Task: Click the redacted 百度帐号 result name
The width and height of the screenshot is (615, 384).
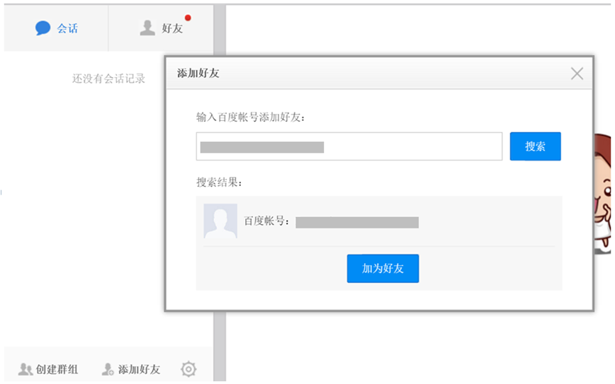Action: (357, 222)
